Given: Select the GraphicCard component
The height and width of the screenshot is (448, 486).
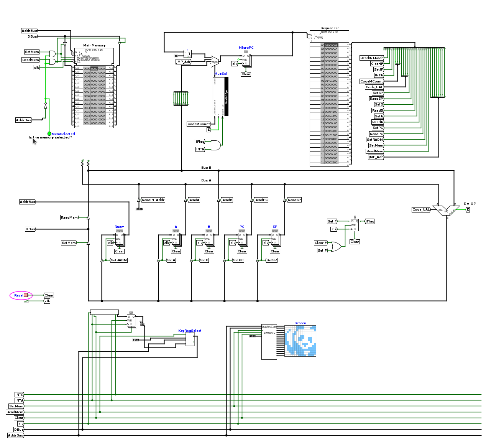Looking at the screenshot, I should coord(269,342).
